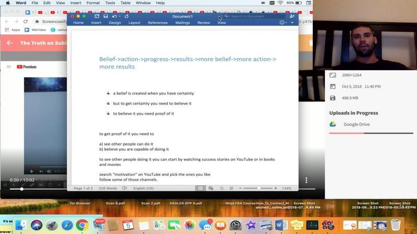
Task: Open Photos from the Dock
Action: [x=190, y=225]
